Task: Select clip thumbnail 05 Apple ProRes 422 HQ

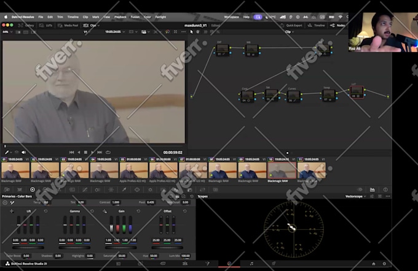Action: pos(134,170)
